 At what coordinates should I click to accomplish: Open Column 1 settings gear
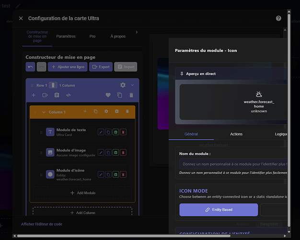click(106, 111)
